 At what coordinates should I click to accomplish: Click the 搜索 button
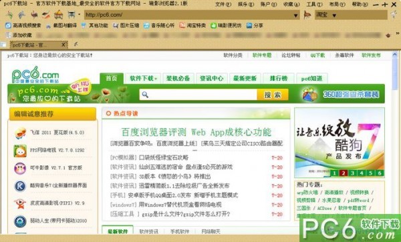[x=273, y=95]
